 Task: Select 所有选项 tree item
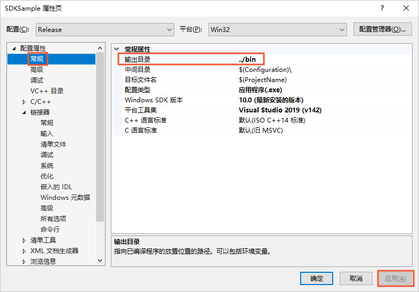[53, 219]
